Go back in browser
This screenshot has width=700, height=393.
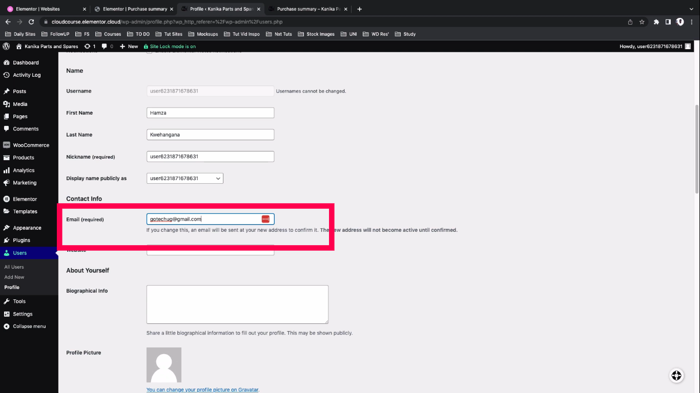point(8,22)
